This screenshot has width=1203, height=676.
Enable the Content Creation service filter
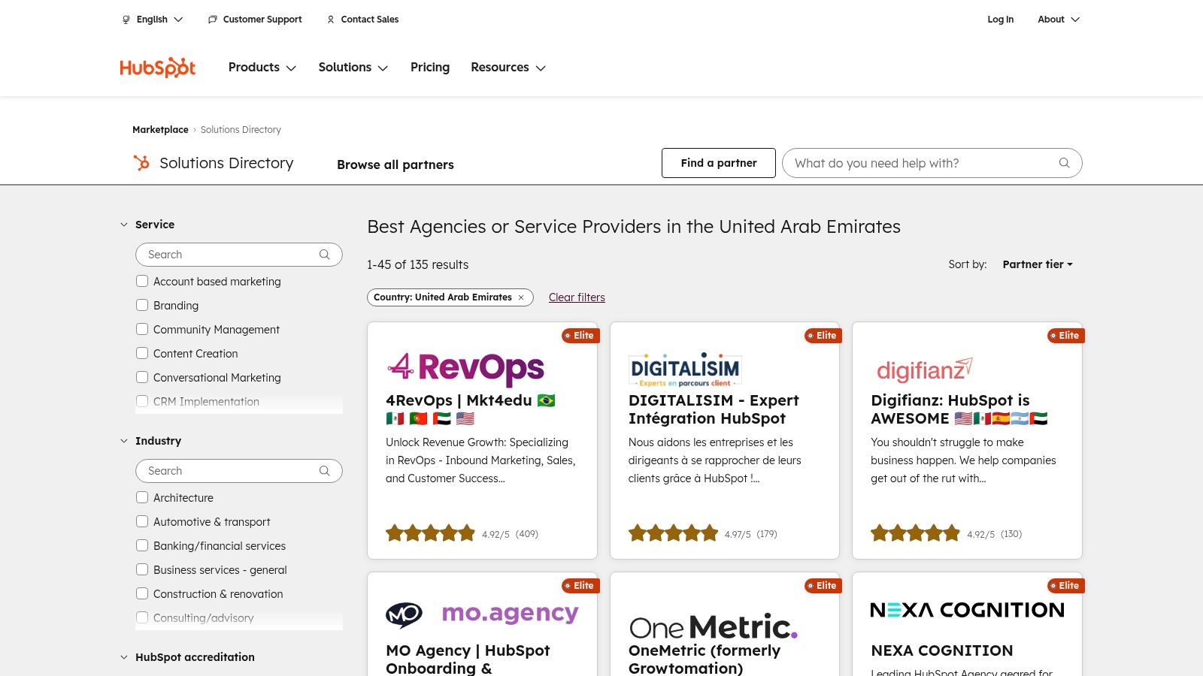click(142, 353)
